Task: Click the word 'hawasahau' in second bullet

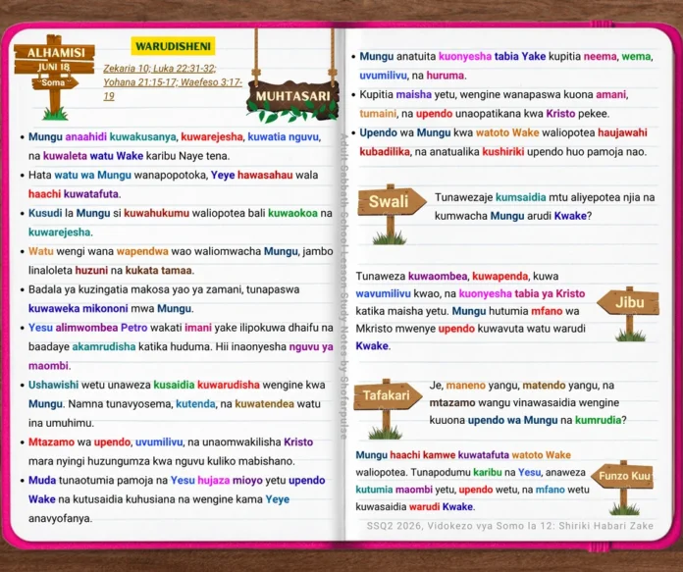Action: coord(265,175)
